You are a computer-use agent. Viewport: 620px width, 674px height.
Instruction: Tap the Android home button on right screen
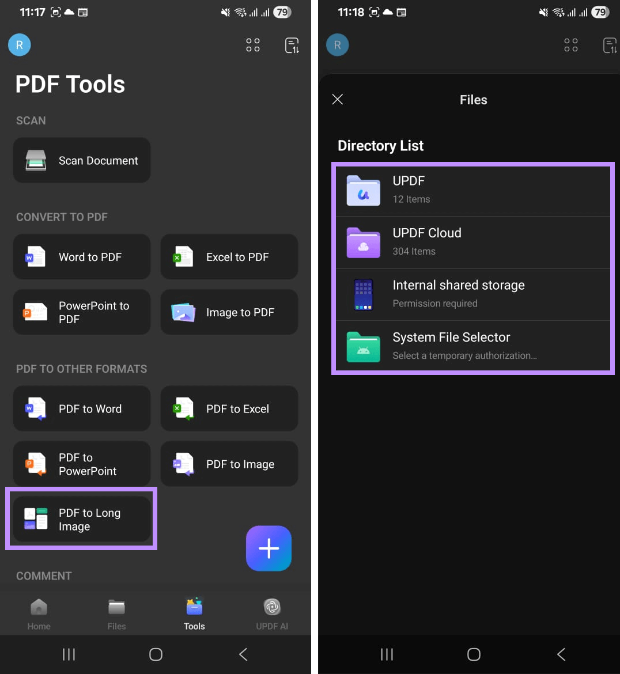click(x=474, y=654)
